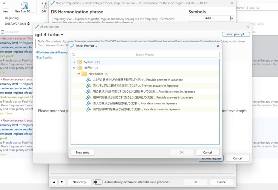Click the New from DB toolbar icon
The width and height of the screenshot is (278, 190).
[24, 5]
